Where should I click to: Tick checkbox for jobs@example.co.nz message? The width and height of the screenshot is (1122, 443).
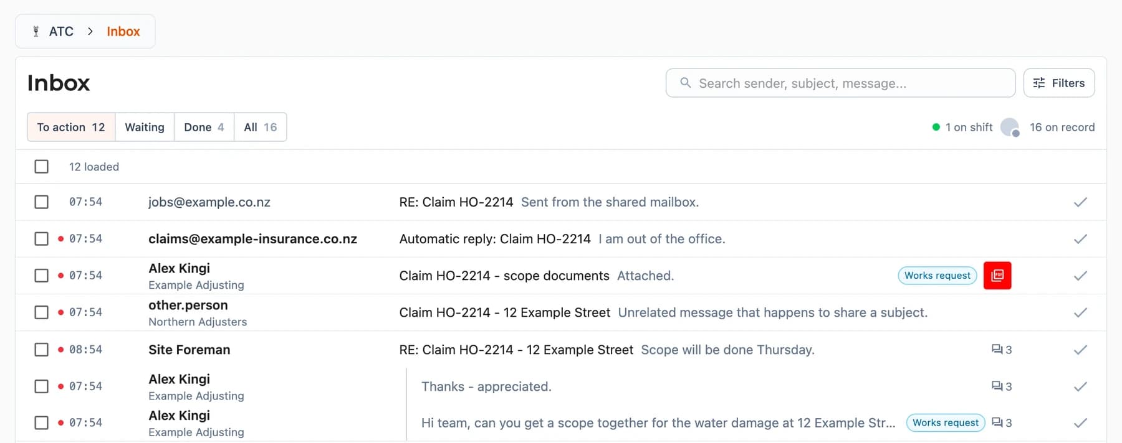(42, 202)
